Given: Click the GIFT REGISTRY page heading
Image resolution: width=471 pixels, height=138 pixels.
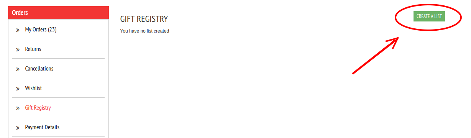Looking at the screenshot, I should (x=144, y=19).
